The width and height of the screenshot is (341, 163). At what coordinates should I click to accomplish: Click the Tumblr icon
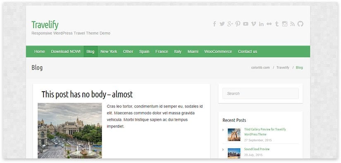click(277, 24)
